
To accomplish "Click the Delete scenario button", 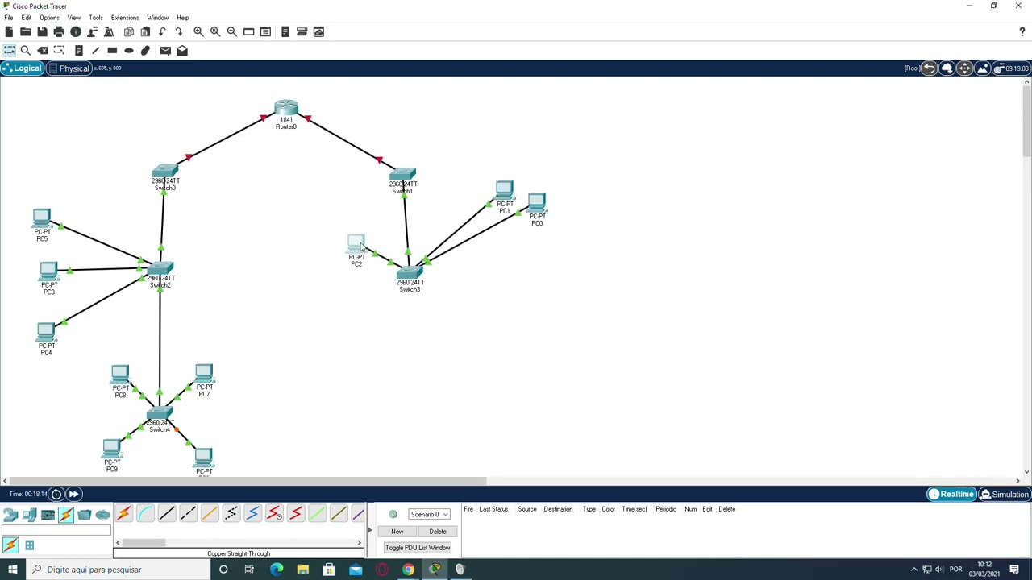I will click(x=438, y=532).
